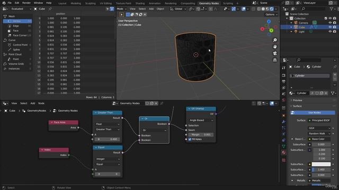The width and height of the screenshot is (339, 190).
Task: Open the Material properties tab icon
Action: tap(284, 153)
